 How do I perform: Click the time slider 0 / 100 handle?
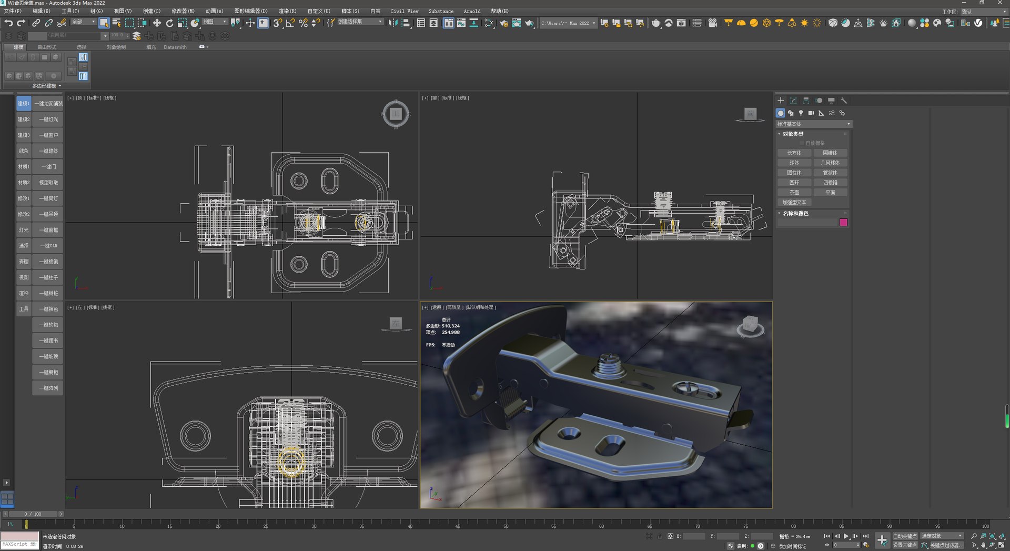pyautogui.click(x=33, y=514)
